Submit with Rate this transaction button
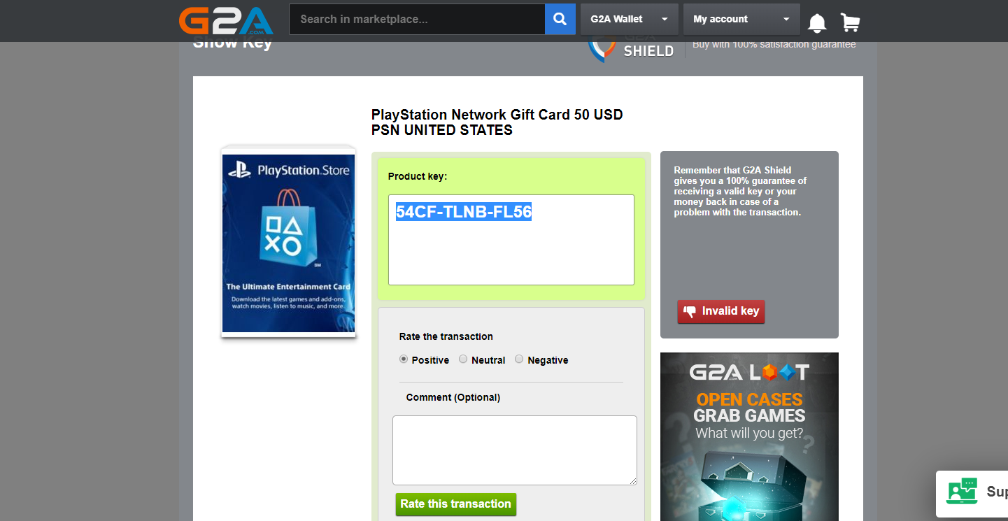Image resolution: width=1008 pixels, height=521 pixels. (x=456, y=504)
